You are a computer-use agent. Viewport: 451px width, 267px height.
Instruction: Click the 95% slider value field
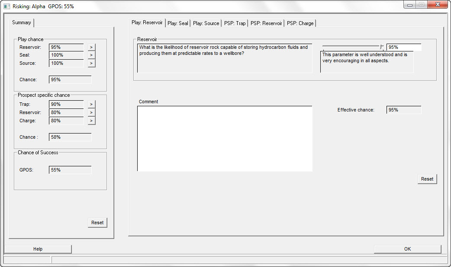(x=403, y=47)
